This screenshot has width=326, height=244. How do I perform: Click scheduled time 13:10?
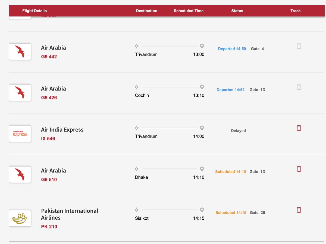click(199, 95)
